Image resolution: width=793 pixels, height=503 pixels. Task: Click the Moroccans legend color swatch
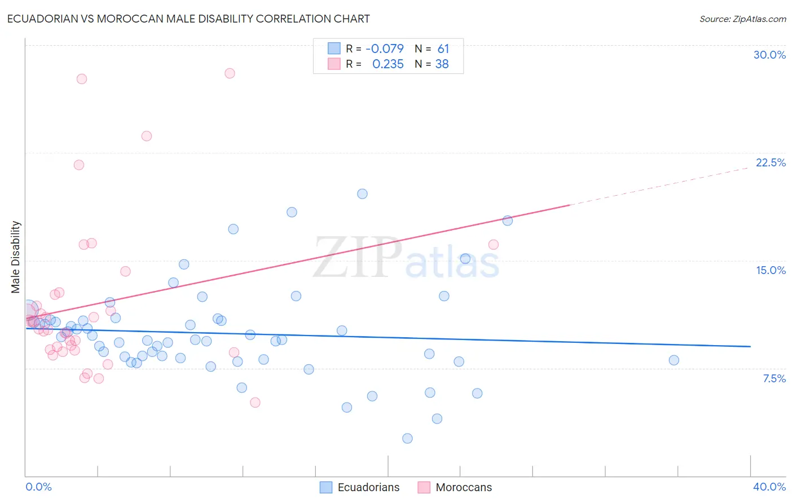coord(424,487)
